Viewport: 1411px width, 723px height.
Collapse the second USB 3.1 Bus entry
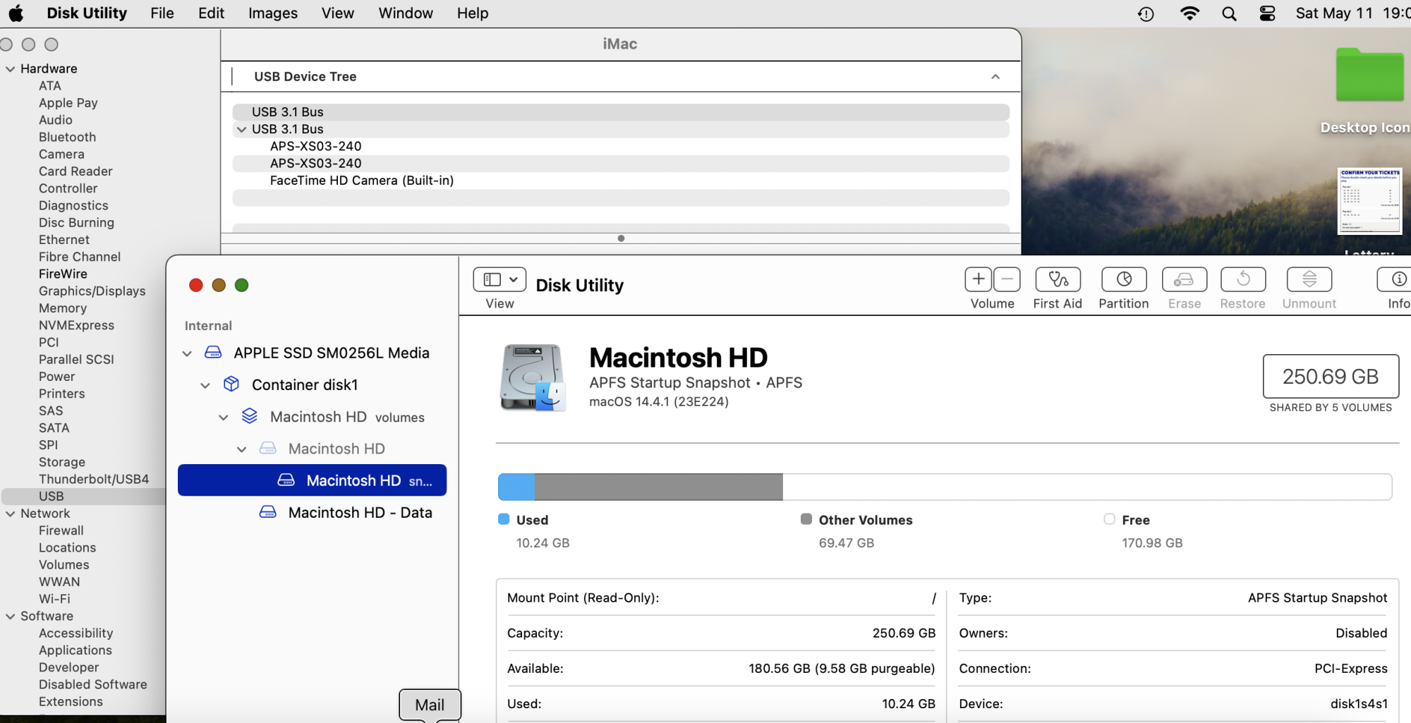tap(242, 130)
